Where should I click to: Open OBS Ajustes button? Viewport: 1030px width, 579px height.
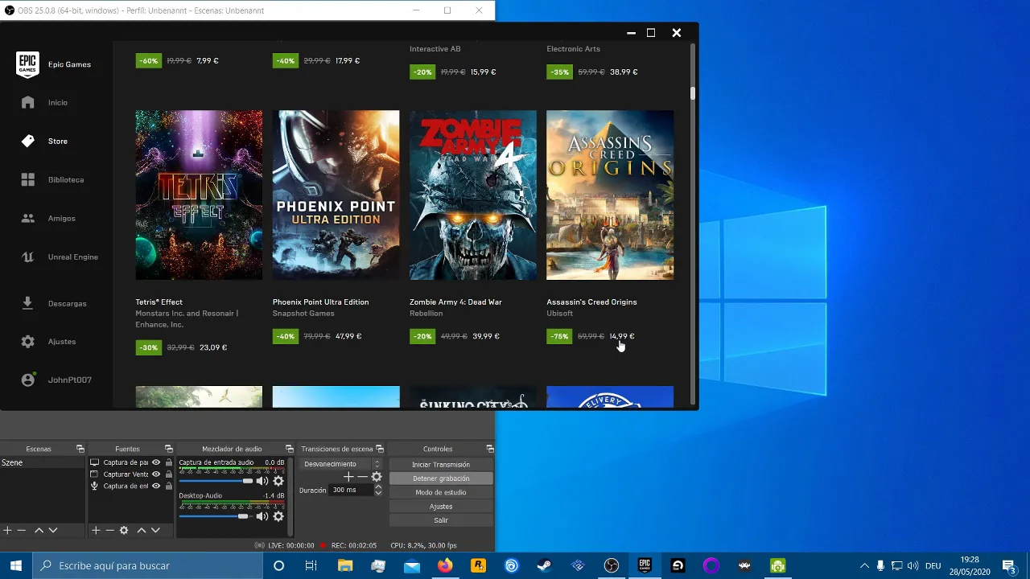(x=441, y=507)
